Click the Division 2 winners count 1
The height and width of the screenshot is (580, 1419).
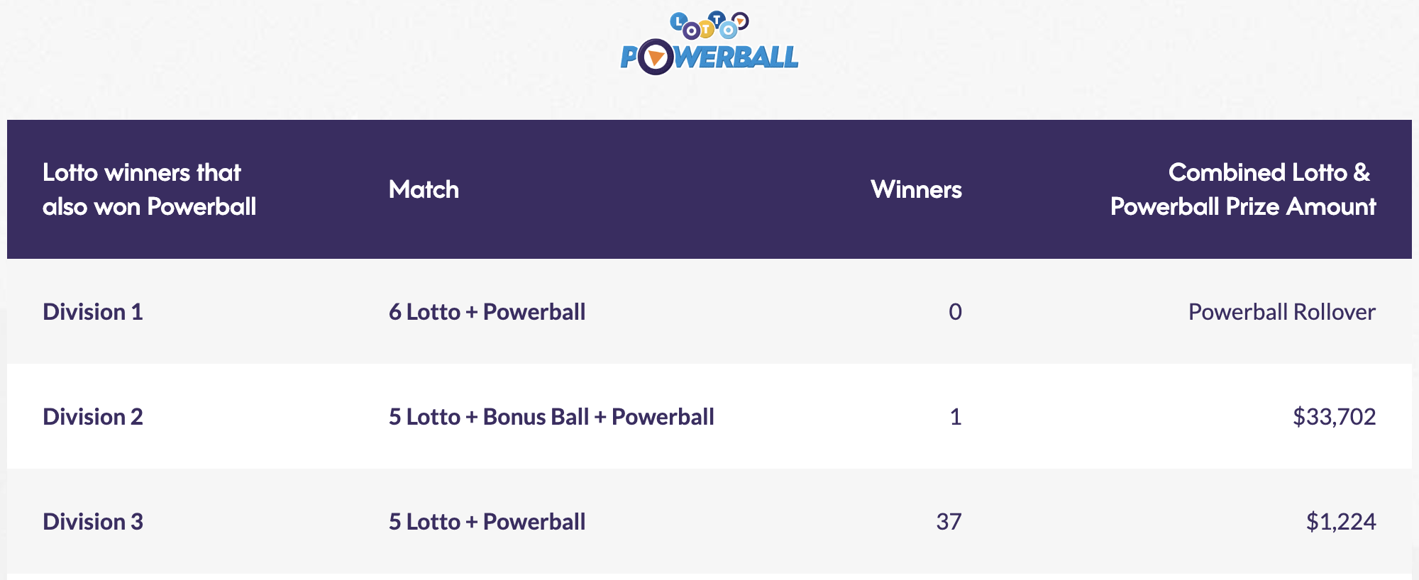(956, 417)
